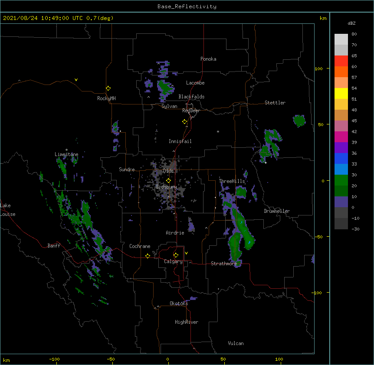This screenshot has width=374, height=365.
Task: Click the ThreeHills label
Action: tap(232, 181)
